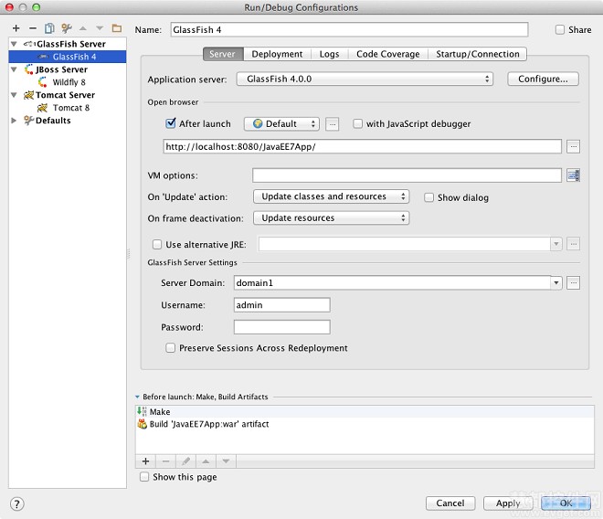Open Server Domain dropdown arrow
603x519 pixels.
[x=556, y=283]
